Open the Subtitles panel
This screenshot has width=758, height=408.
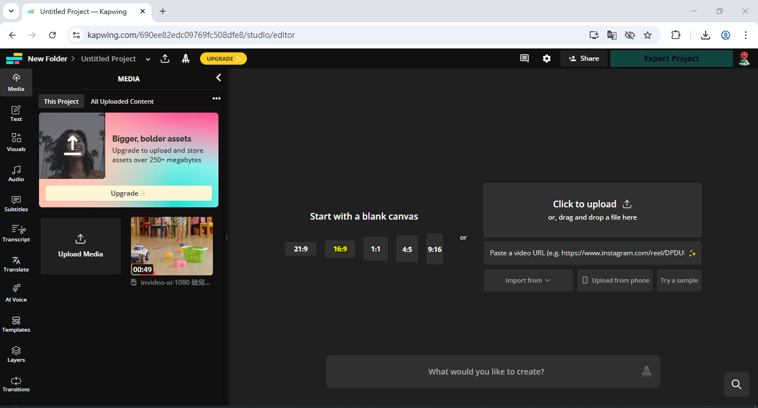(x=16, y=203)
